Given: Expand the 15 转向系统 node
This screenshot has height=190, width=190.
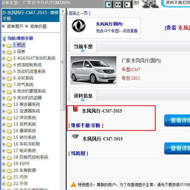Looking at the screenshot, I should [3, 138].
